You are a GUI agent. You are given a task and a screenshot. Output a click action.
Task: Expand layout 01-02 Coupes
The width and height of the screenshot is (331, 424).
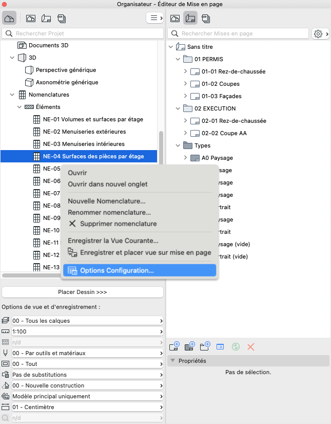click(185, 84)
